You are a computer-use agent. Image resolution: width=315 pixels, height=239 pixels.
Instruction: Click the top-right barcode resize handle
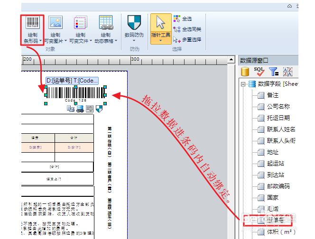coord(105,87)
